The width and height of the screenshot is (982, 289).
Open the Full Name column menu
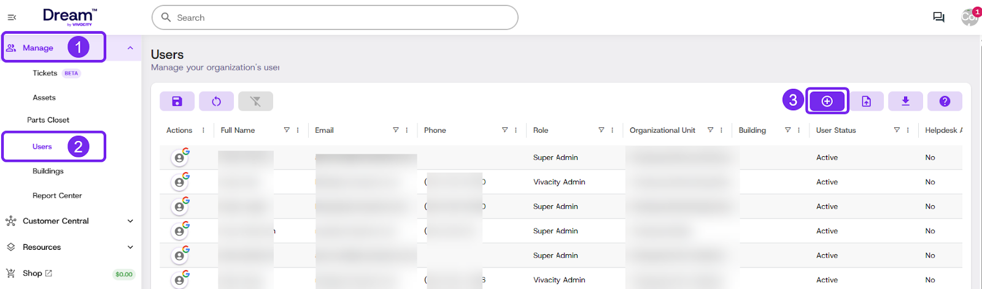coord(298,130)
